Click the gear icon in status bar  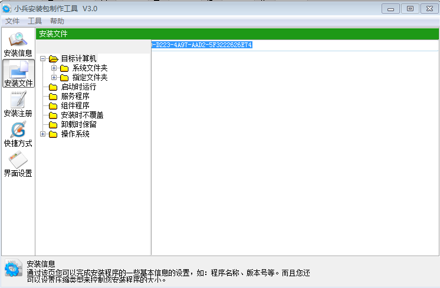(12, 269)
